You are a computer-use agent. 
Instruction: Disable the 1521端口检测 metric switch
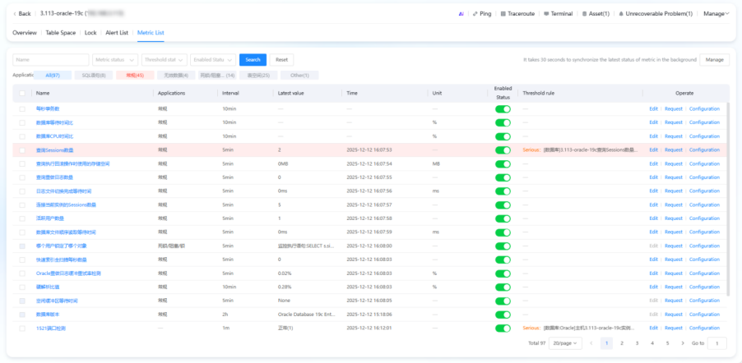pos(502,328)
